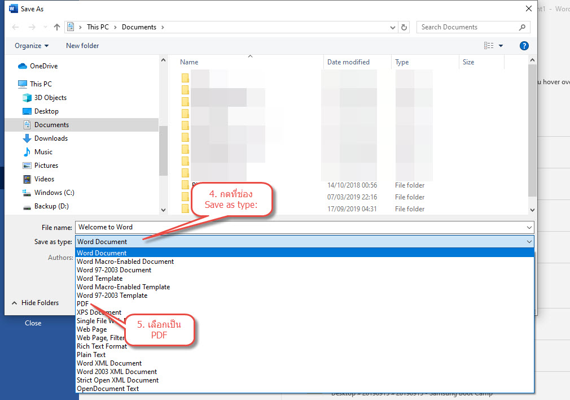This screenshot has width=570, height=400.
Task: Create a New folder
Action: coord(82,46)
